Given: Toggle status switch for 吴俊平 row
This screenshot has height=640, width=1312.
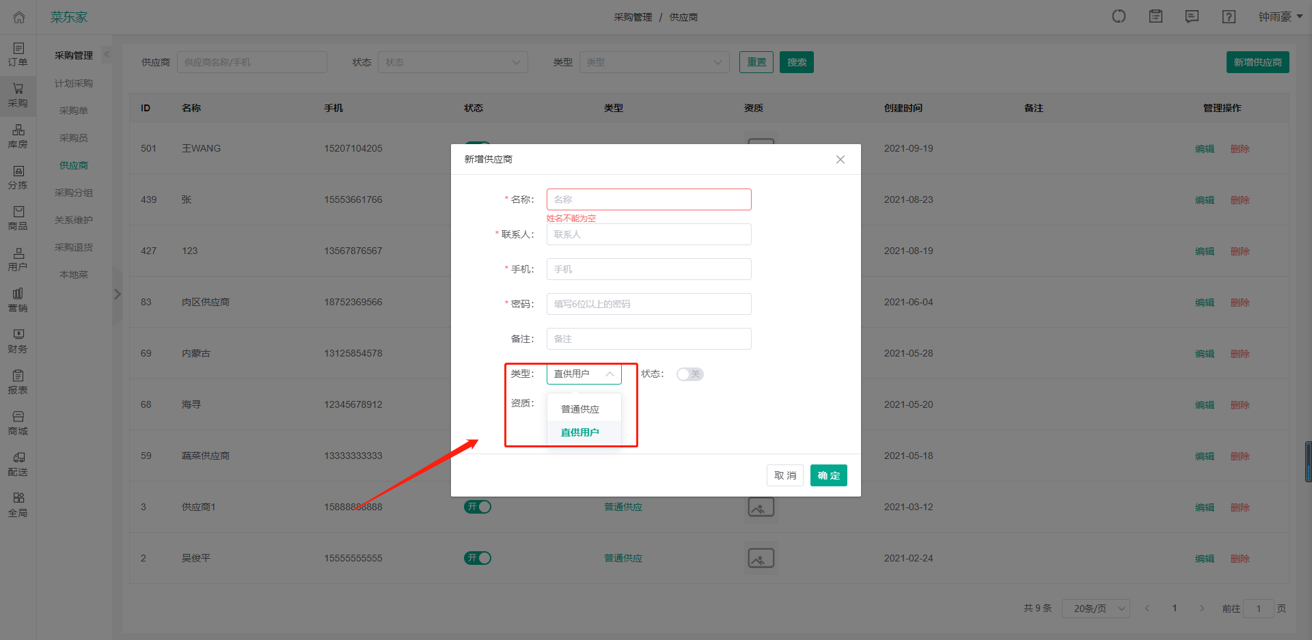Looking at the screenshot, I should click(x=478, y=558).
